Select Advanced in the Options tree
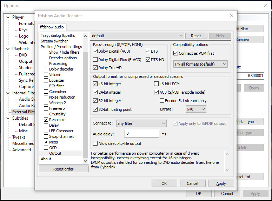Screen dimensions: 272x201 click(x=21, y=150)
